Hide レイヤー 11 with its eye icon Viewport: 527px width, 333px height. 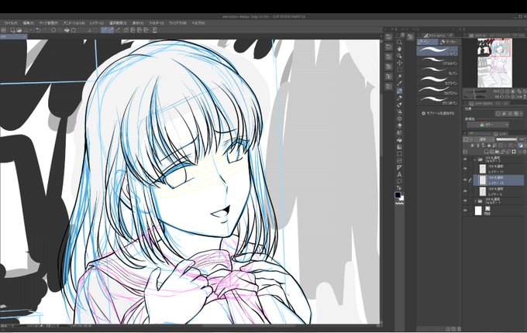click(x=465, y=169)
